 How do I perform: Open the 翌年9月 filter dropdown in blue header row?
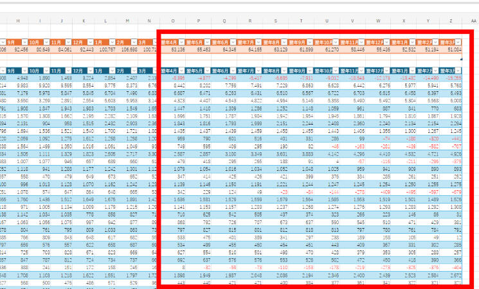tap(310, 71)
